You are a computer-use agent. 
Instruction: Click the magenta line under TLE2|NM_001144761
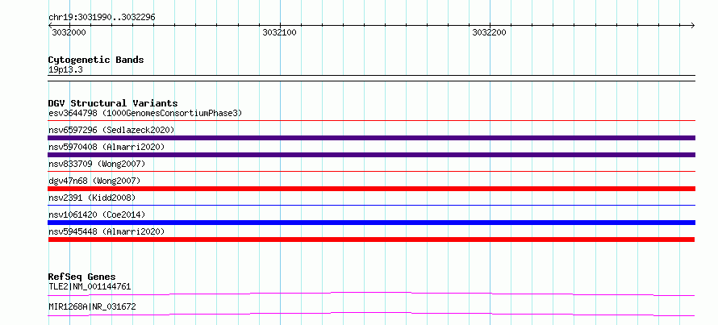tap(371, 294)
